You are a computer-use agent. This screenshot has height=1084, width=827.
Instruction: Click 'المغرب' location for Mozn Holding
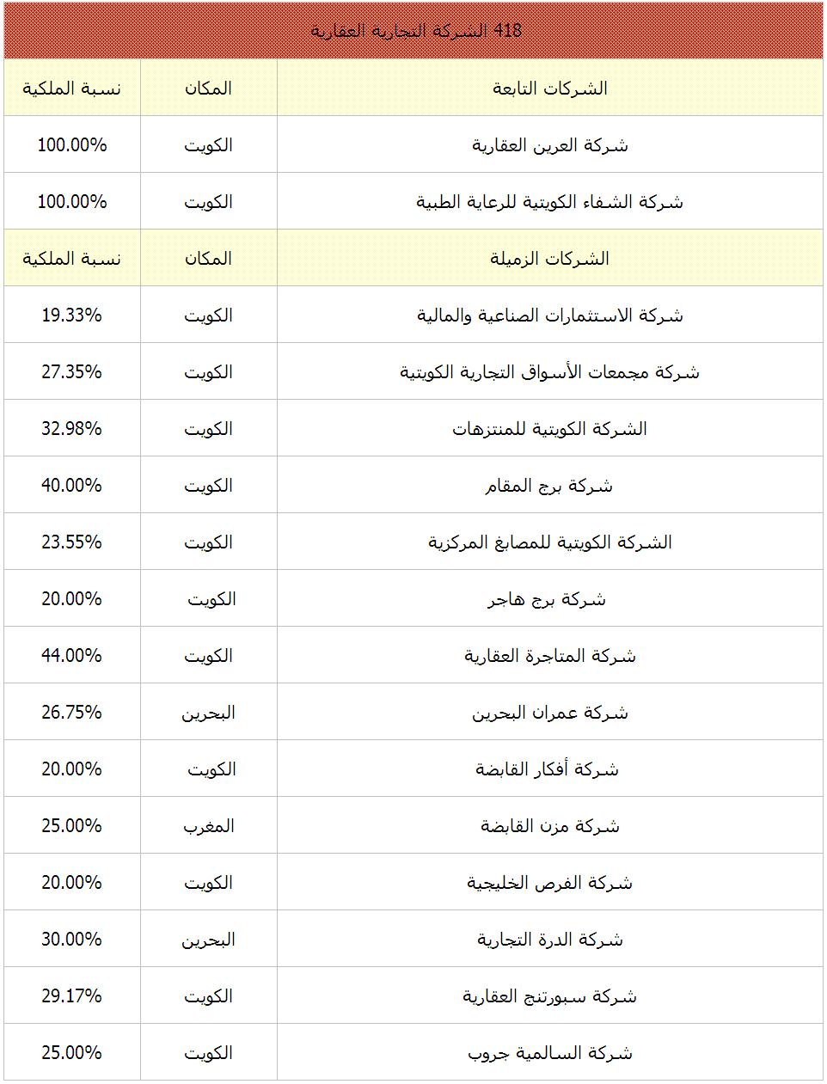208,825
